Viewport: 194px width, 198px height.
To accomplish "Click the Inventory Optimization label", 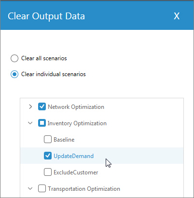I will point(77,123).
